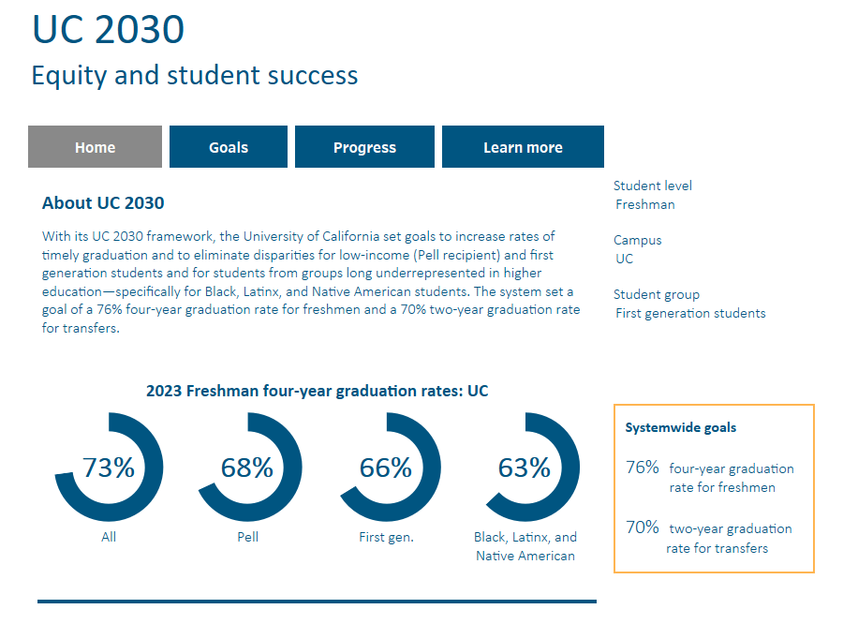Click Black, Latinx, and Native American label
Screen dimensions: 843x624
[x=525, y=546]
